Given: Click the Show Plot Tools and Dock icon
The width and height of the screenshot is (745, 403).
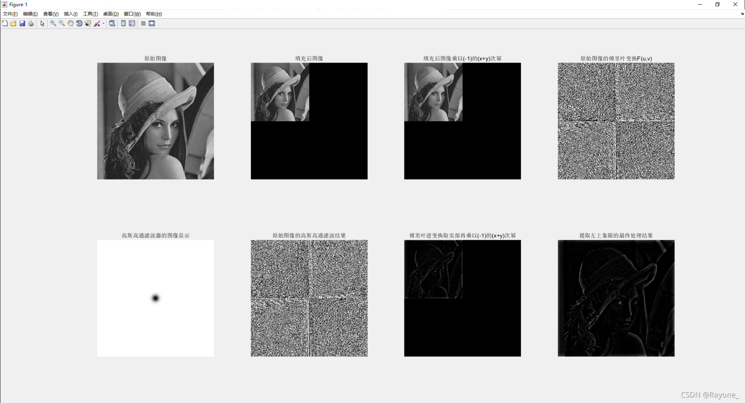Looking at the screenshot, I should pyautogui.click(x=152, y=24).
